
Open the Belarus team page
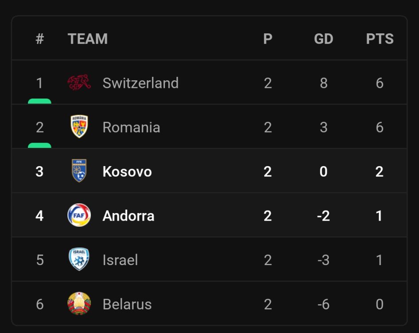pyautogui.click(x=127, y=304)
